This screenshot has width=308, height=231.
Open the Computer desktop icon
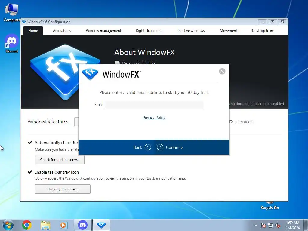click(12, 13)
